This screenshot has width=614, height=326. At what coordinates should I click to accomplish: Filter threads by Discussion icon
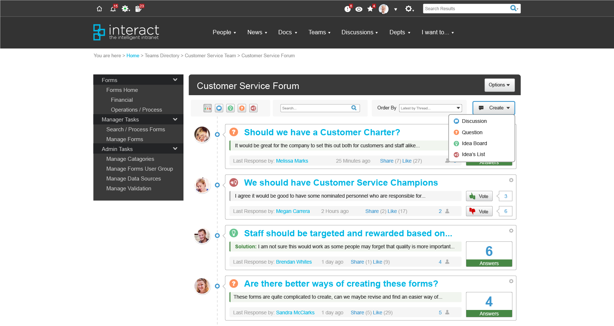coord(219,108)
